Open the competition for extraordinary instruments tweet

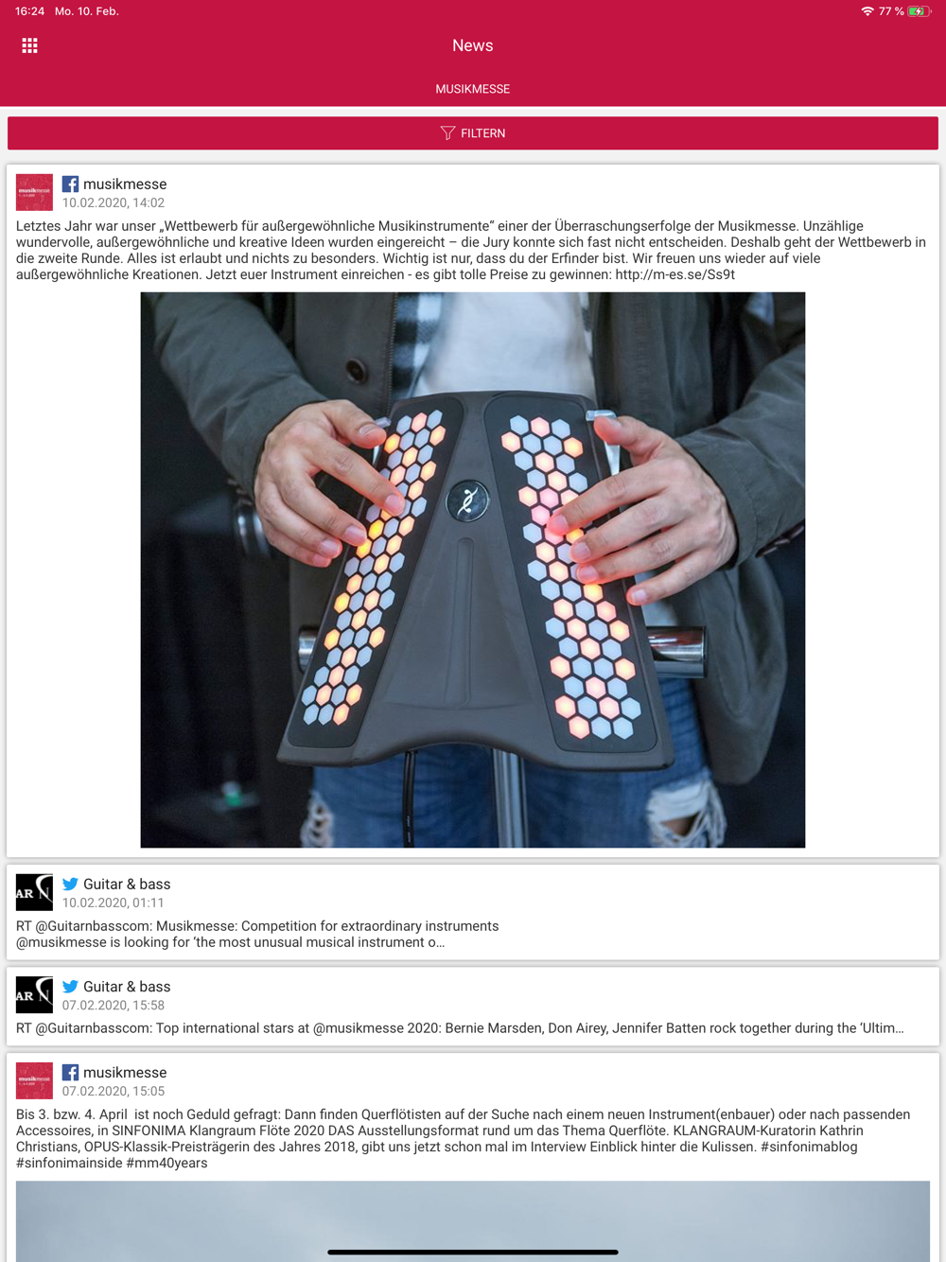coord(257,934)
